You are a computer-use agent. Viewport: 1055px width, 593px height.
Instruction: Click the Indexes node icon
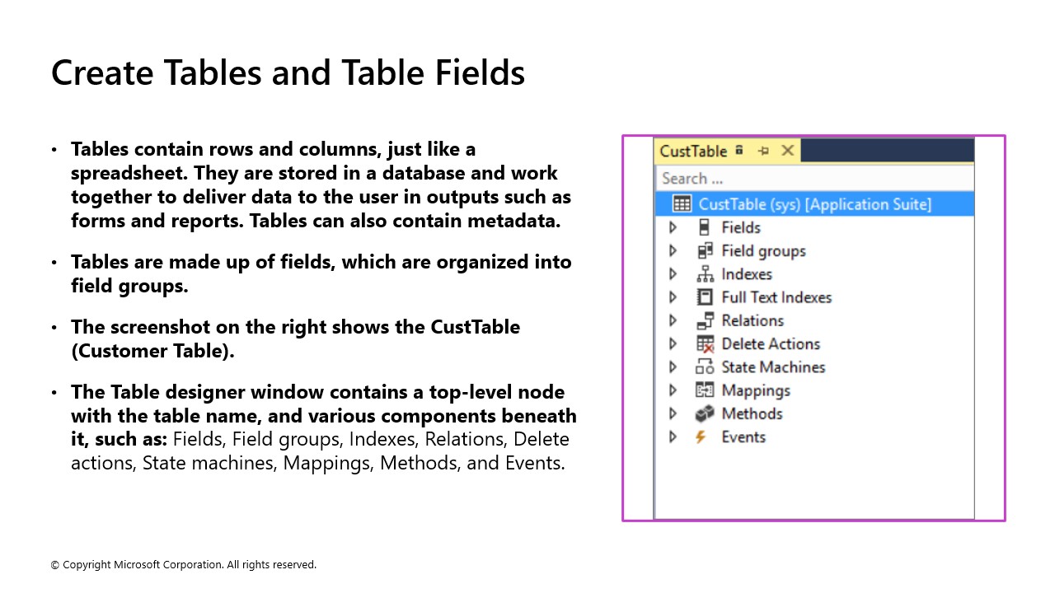coord(705,273)
